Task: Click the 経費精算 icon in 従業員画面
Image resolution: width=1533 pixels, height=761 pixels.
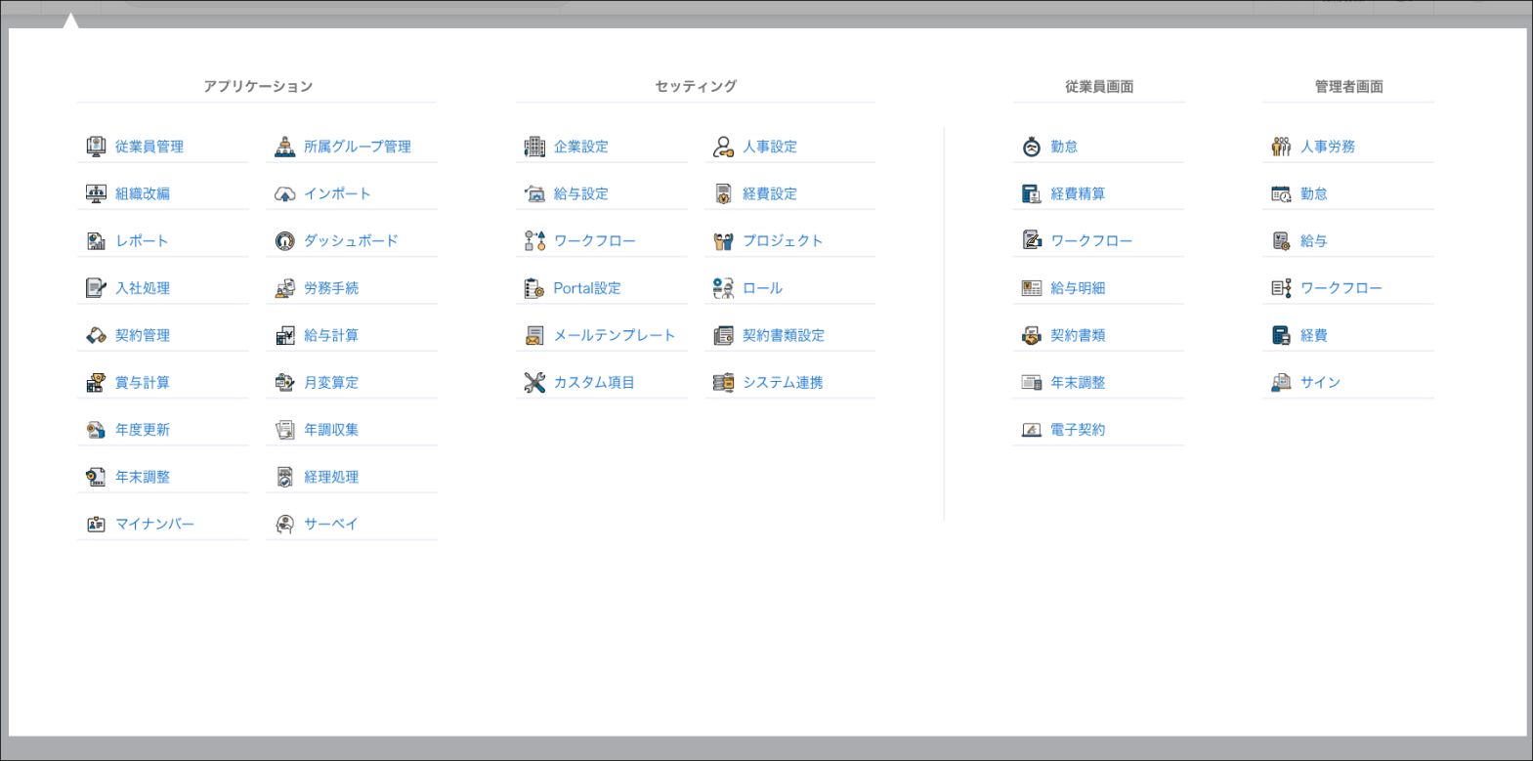Action: 1031,194
